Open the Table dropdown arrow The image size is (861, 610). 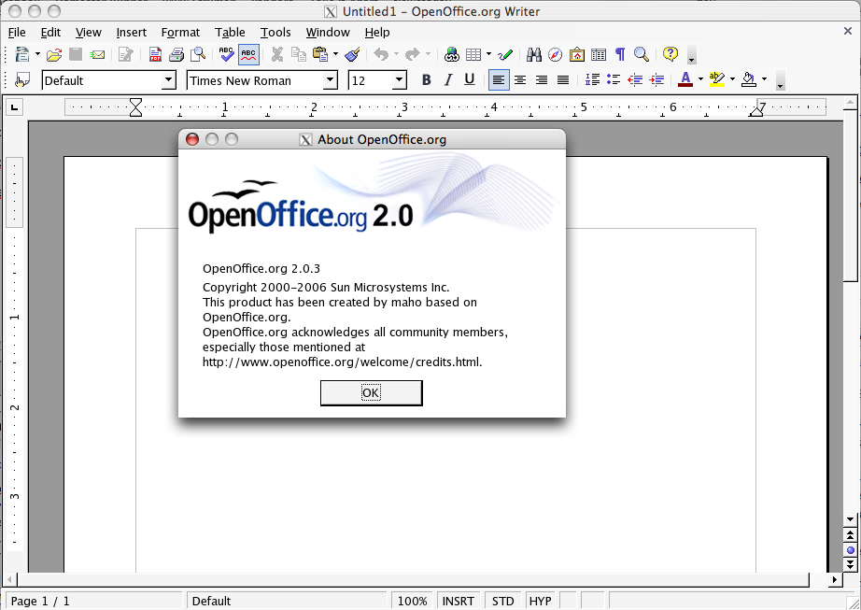click(488, 54)
